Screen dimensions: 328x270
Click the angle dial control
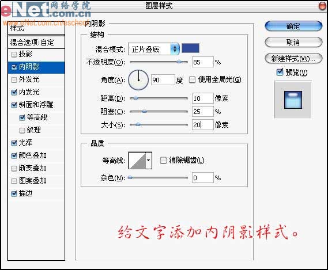138,80
